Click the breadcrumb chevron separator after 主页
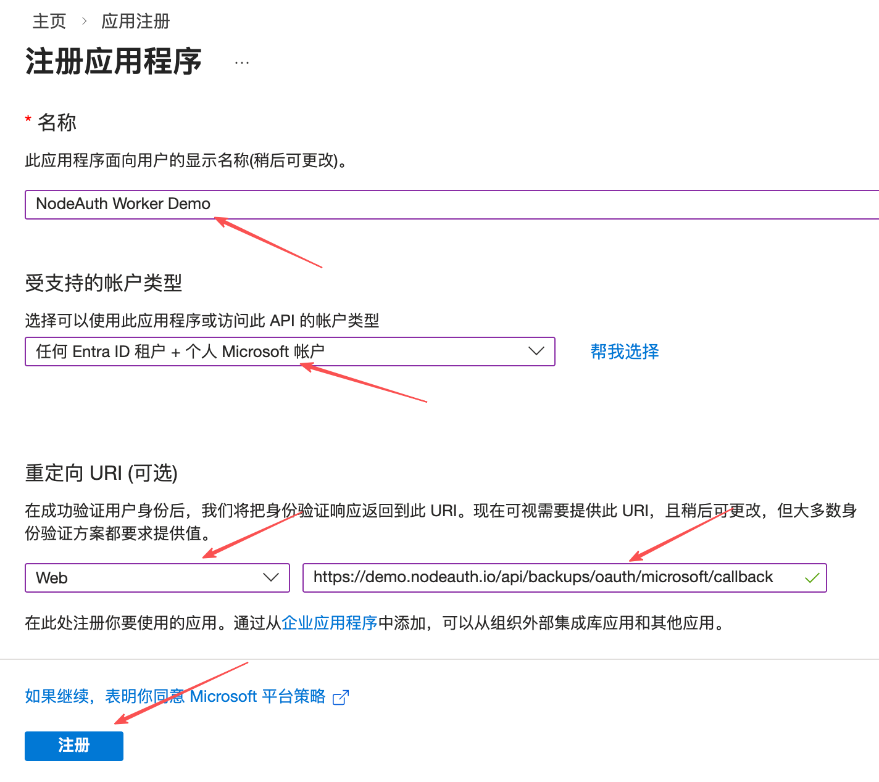This screenshot has width=879, height=782. point(85,22)
